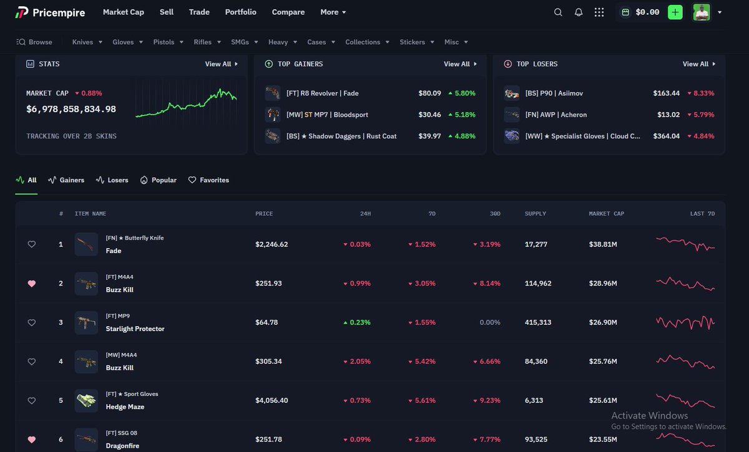Go to the Sell page
This screenshot has width=749, height=452.
tap(167, 12)
